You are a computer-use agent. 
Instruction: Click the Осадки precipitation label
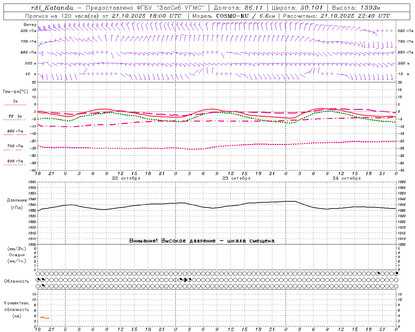[x=17, y=255]
